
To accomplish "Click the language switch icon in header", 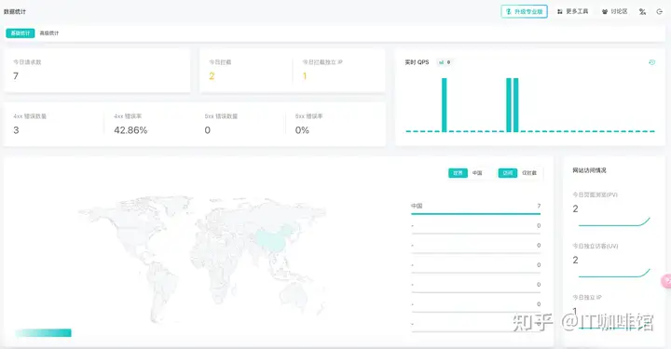I will pyautogui.click(x=642, y=12).
